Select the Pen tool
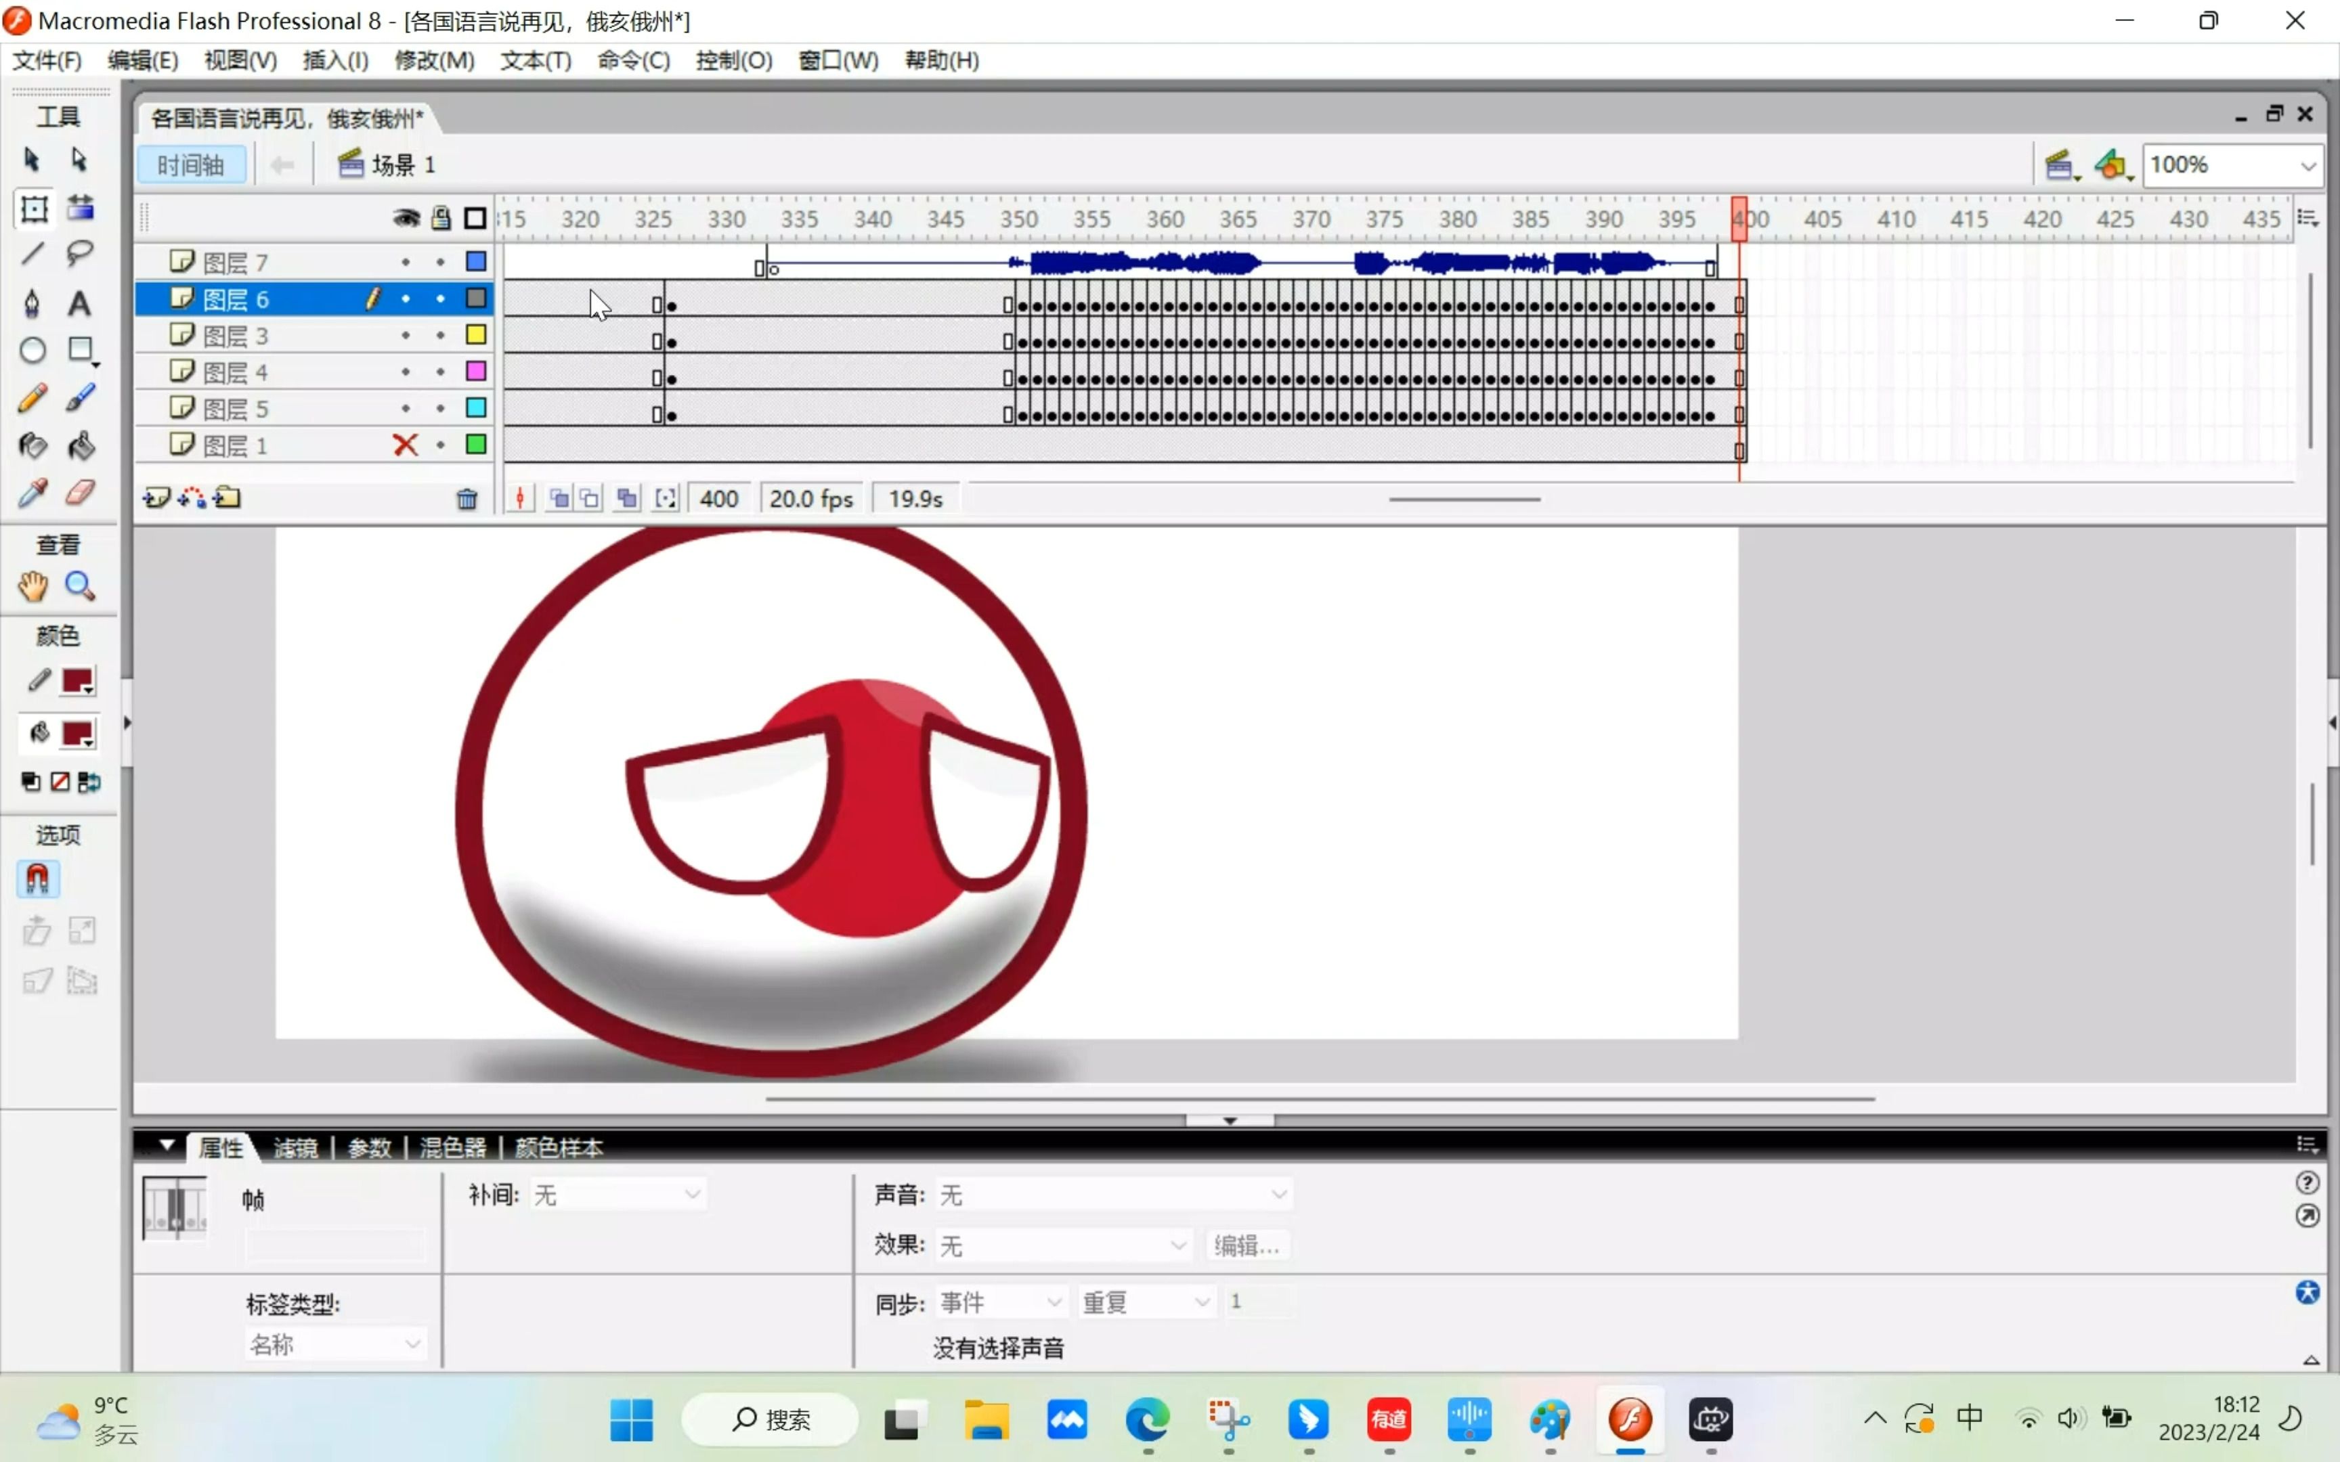Viewport: 2340px width, 1462px height. tap(32, 303)
